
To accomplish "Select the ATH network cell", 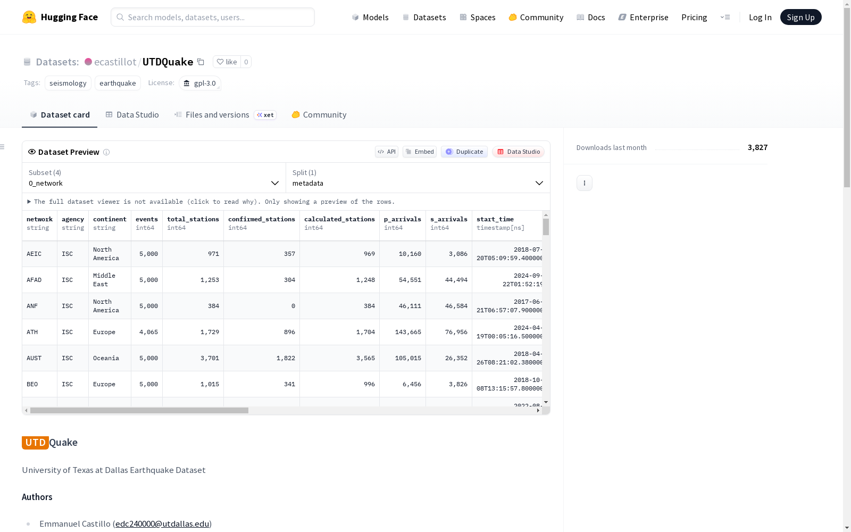I will click(40, 332).
